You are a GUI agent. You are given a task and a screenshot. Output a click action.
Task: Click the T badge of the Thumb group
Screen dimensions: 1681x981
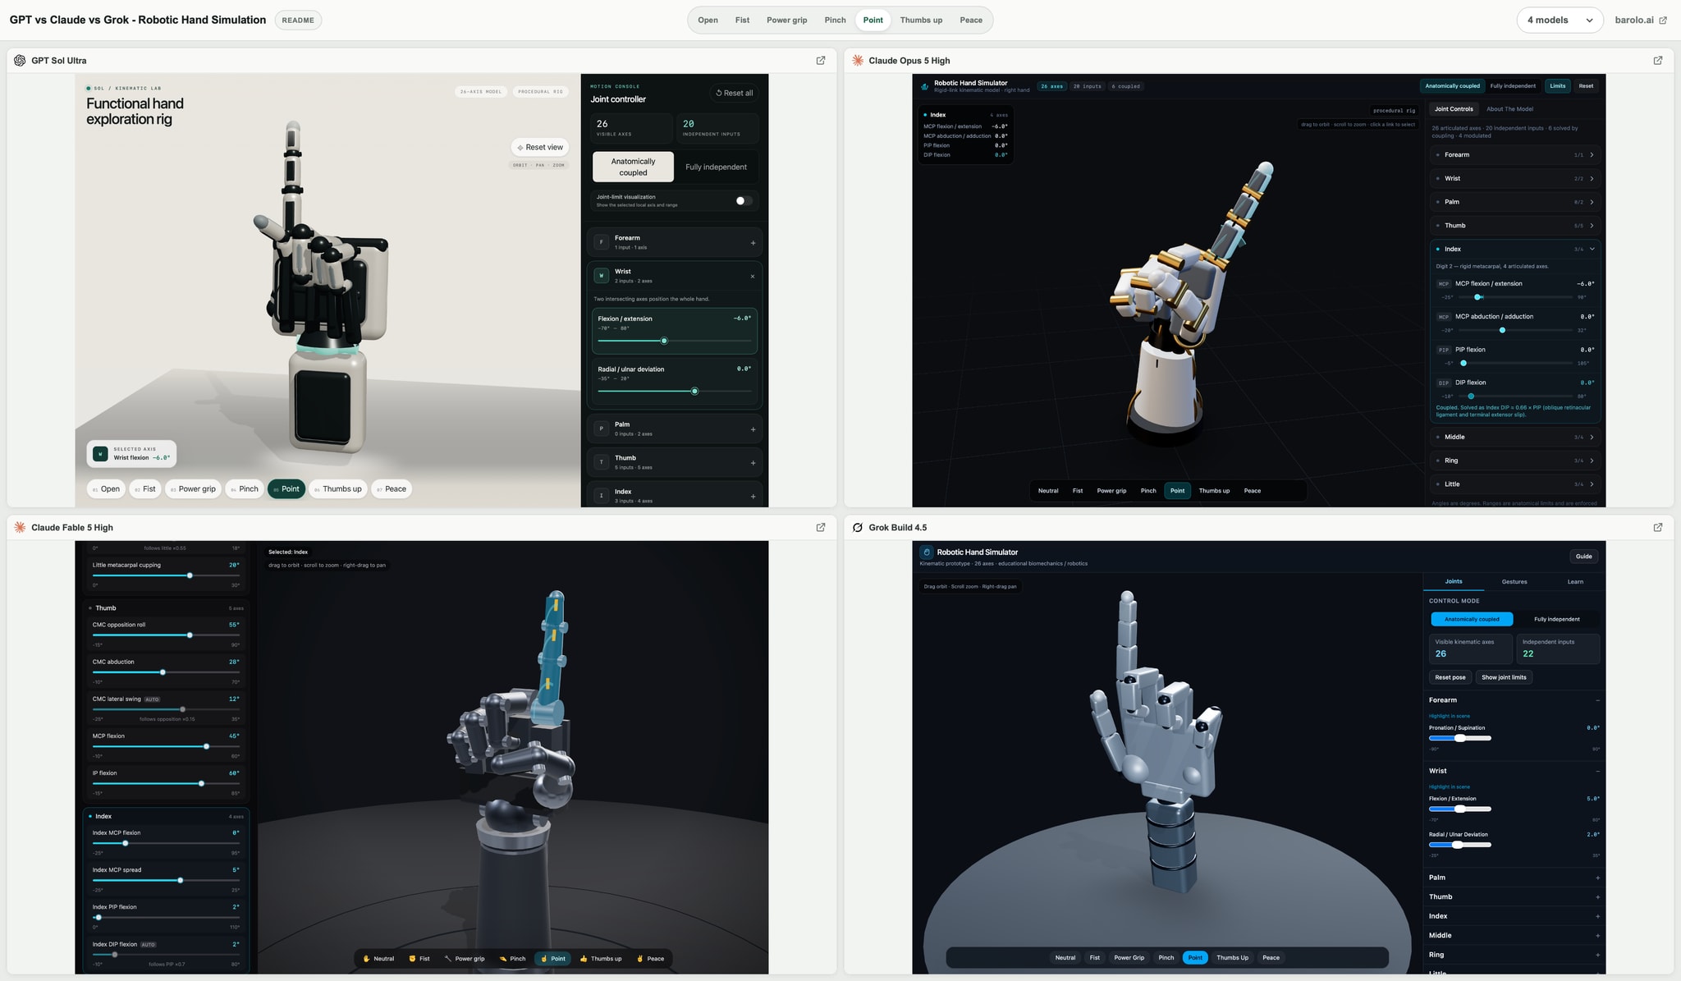[602, 462]
